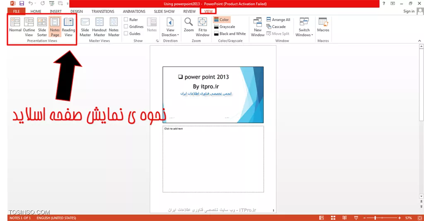Click Sign in link
This screenshot has width=424, height=221.
pyautogui.click(x=409, y=11)
